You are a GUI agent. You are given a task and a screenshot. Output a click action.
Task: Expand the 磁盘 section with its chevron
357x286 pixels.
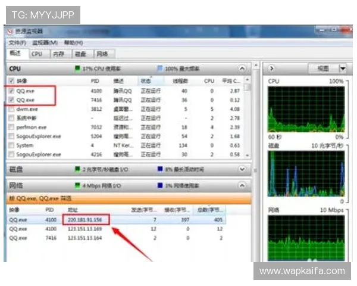click(x=242, y=169)
